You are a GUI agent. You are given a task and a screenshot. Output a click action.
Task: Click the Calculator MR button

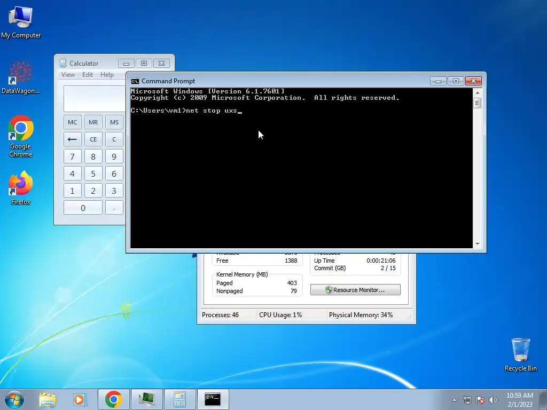(x=93, y=122)
